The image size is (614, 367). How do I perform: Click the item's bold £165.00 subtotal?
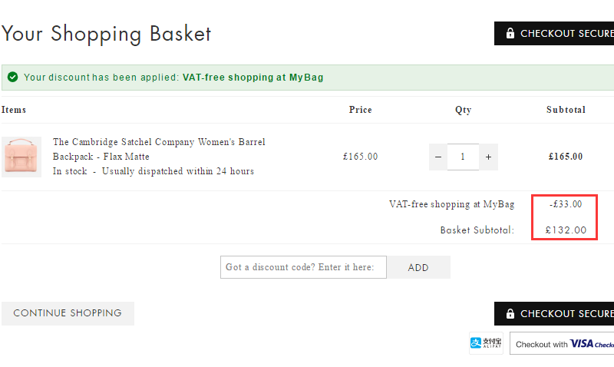[x=566, y=157]
